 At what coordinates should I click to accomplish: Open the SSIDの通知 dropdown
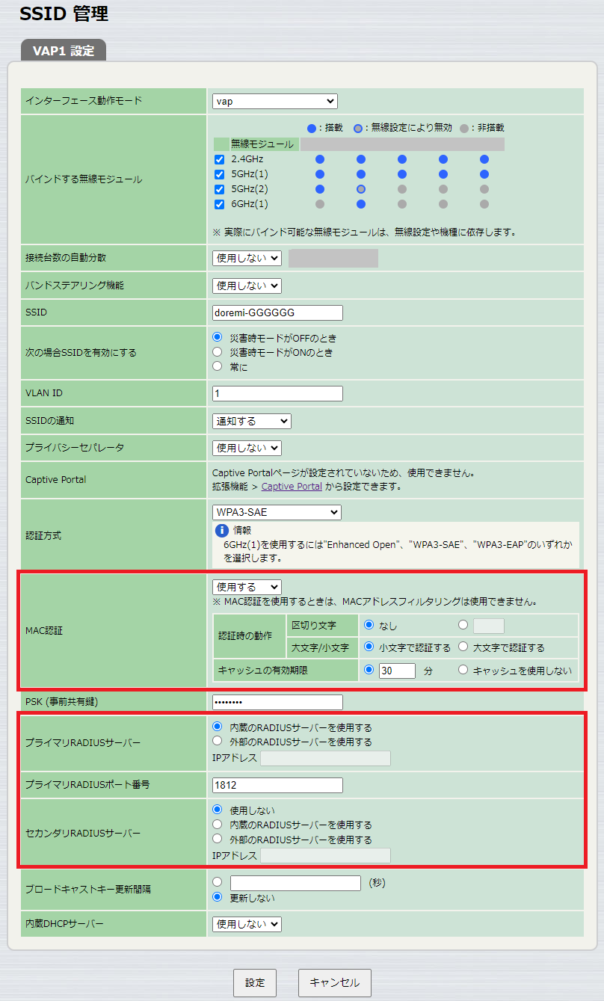[x=251, y=421]
